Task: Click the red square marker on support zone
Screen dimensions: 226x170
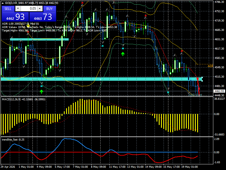Action: point(197,79)
